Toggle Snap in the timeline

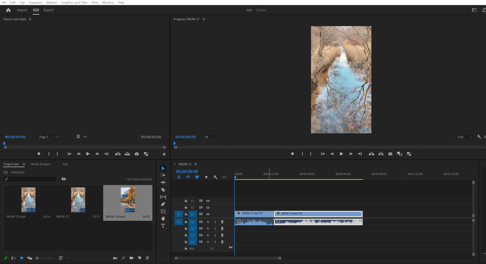click(x=188, y=177)
